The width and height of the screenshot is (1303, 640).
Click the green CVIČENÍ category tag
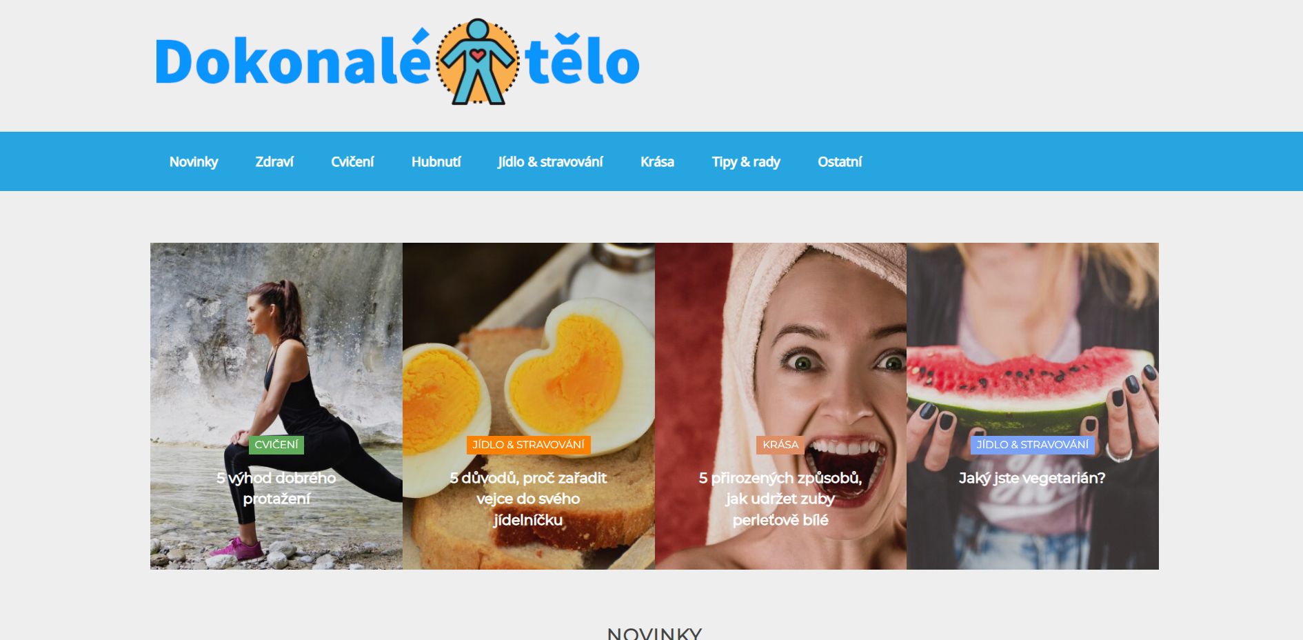[276, 445]
